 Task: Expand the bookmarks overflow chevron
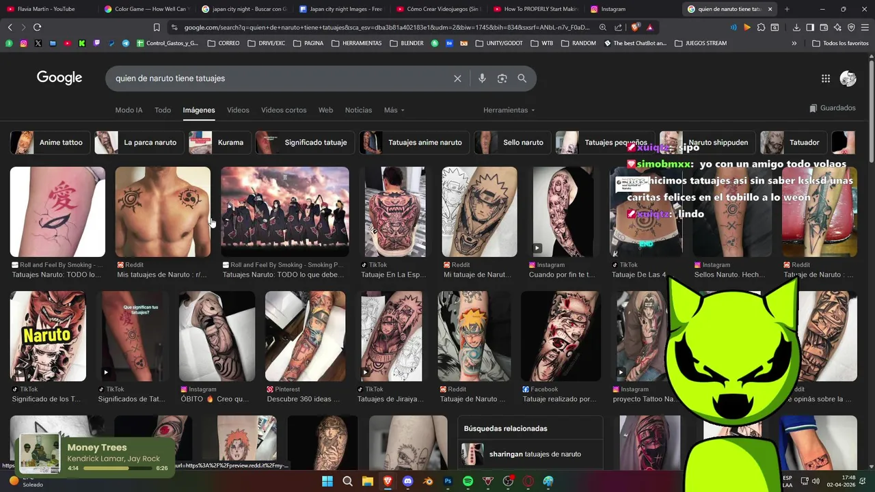[x=794, y=43]
